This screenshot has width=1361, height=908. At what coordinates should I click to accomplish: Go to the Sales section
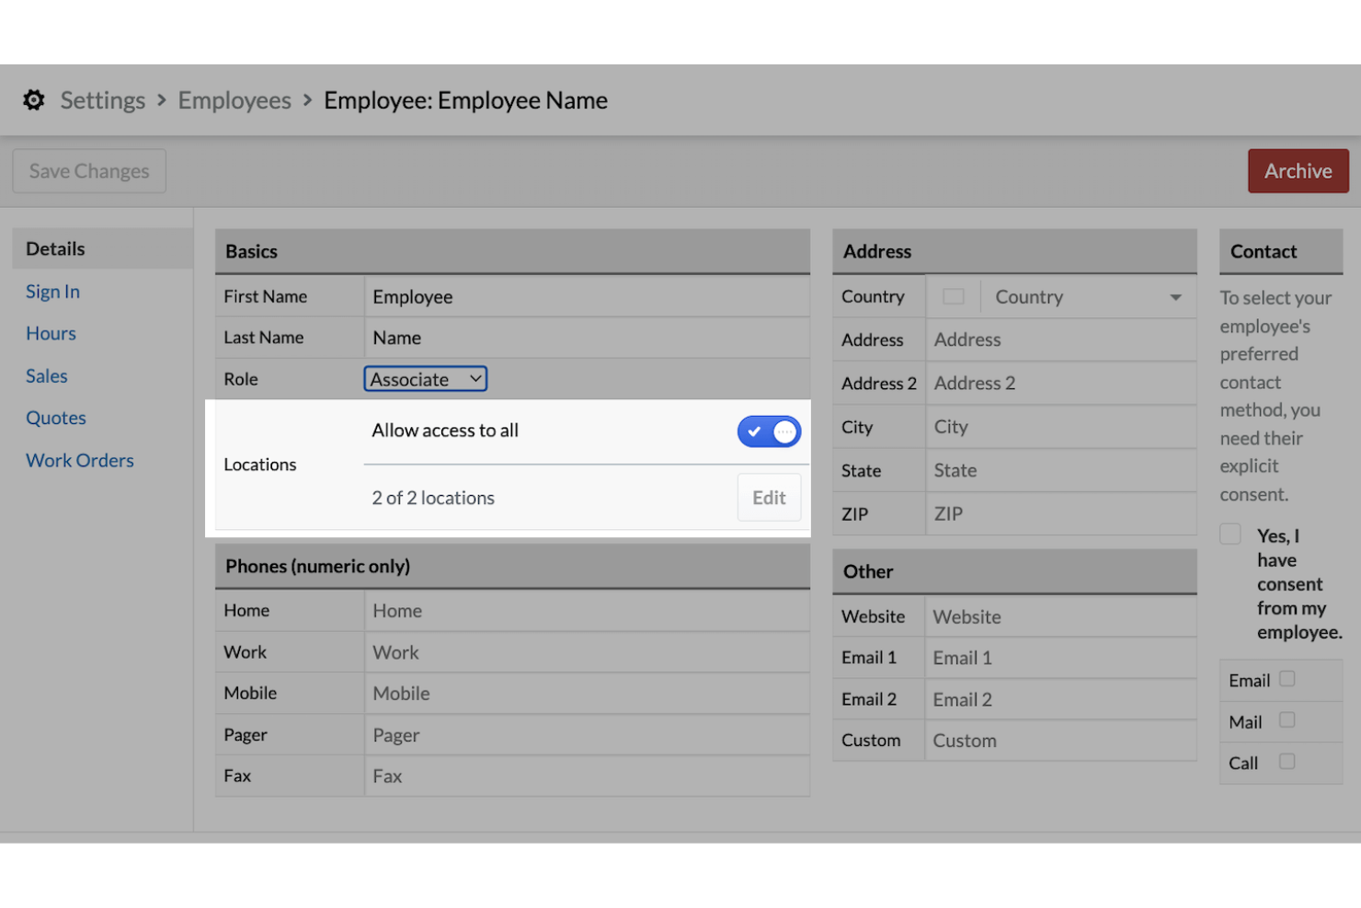pyautogui.click(x=47, y=376)
